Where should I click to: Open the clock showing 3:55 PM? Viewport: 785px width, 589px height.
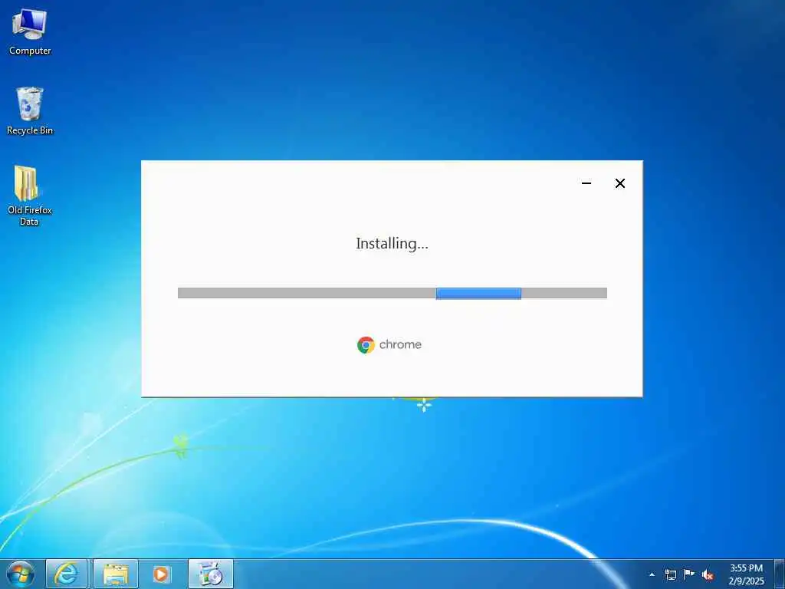coord(746,574)
